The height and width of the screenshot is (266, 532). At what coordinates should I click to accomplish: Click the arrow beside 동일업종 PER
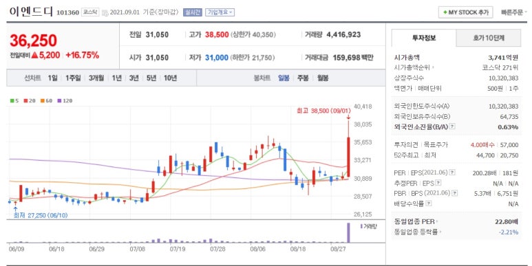pyautogui.click(x=438, y=221)
